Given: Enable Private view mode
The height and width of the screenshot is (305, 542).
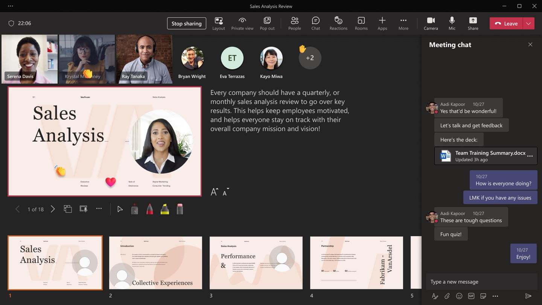Looking at the screenshot, I should (242, 23).
